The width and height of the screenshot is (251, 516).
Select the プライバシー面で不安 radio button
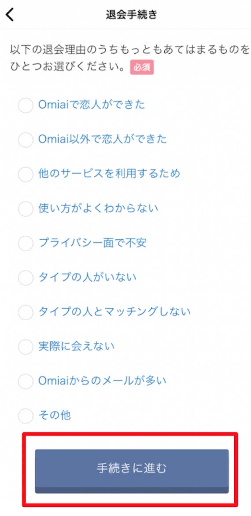[26, 243]
